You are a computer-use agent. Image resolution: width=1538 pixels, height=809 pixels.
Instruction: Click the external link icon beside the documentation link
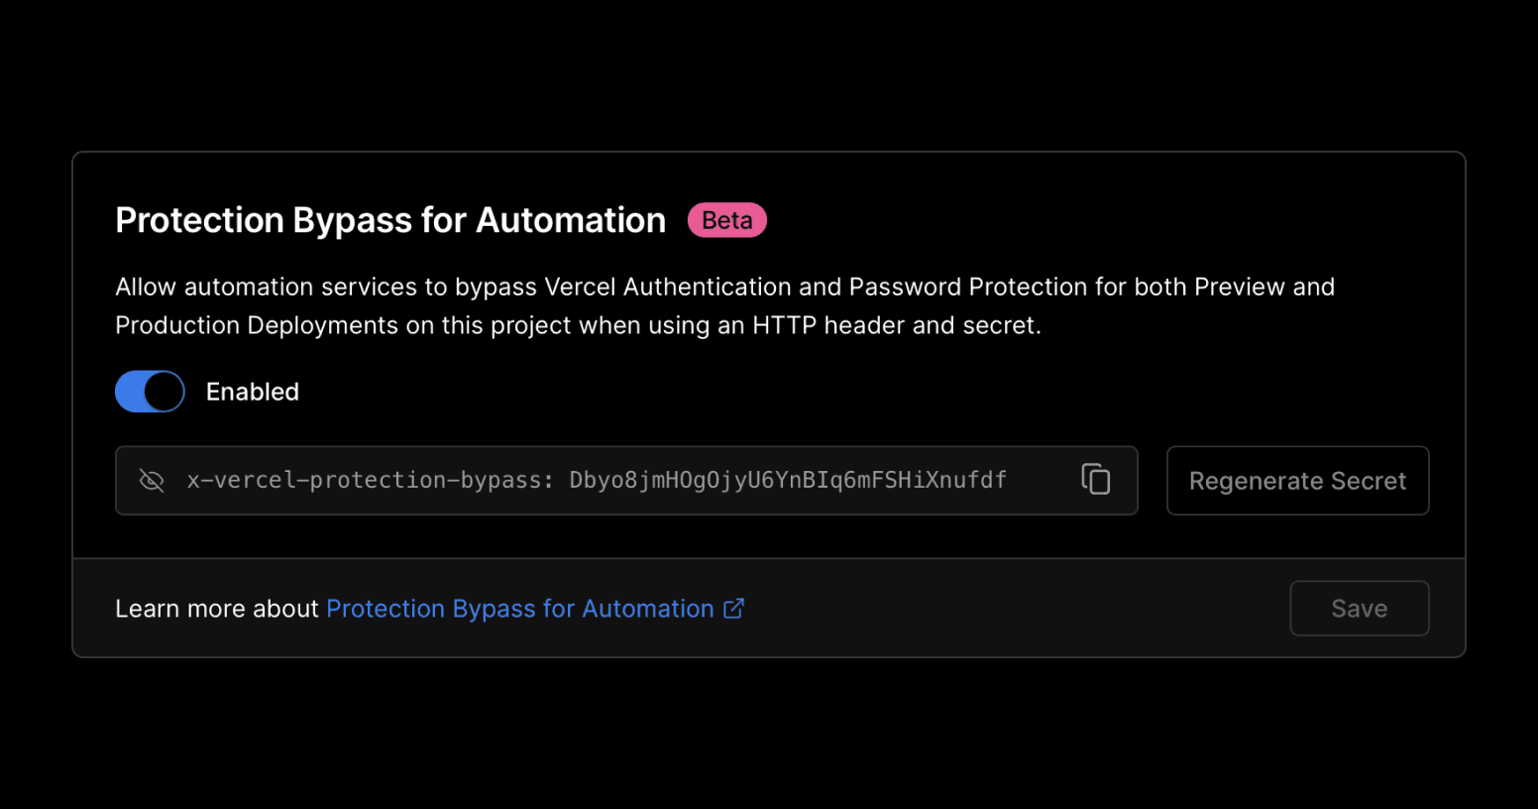pyautogui.click(x=733, y=608)
